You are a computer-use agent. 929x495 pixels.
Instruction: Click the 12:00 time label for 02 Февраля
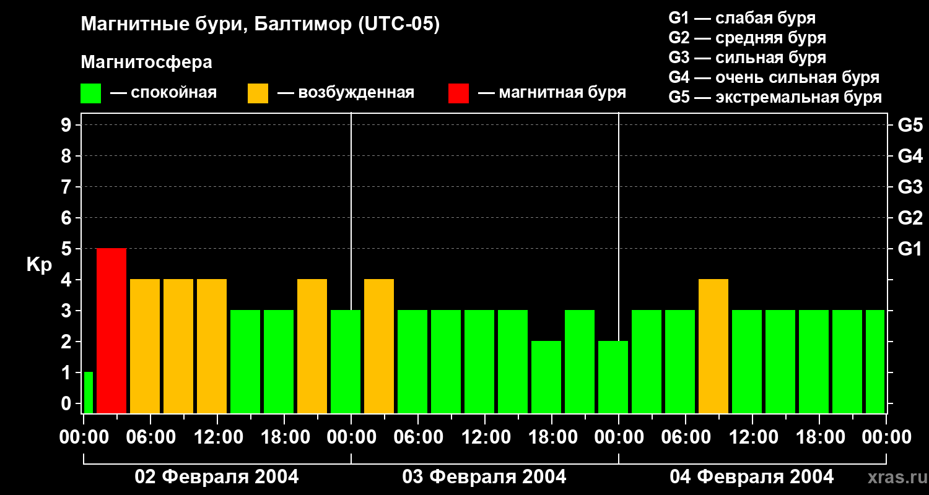click(x=217, y=437)
